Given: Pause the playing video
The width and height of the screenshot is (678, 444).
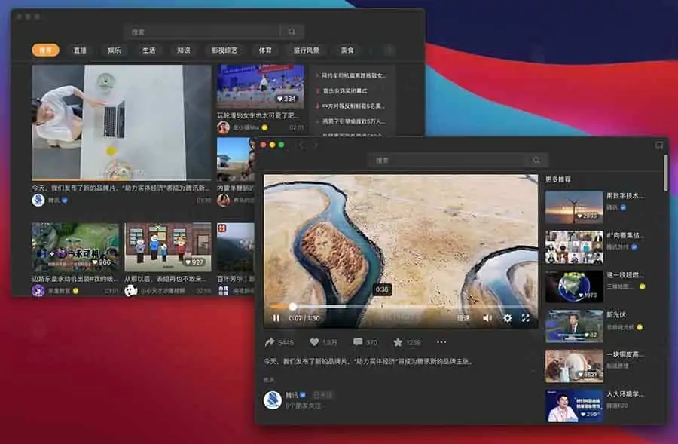Looking at the screenshot, I should pos(277,318).
